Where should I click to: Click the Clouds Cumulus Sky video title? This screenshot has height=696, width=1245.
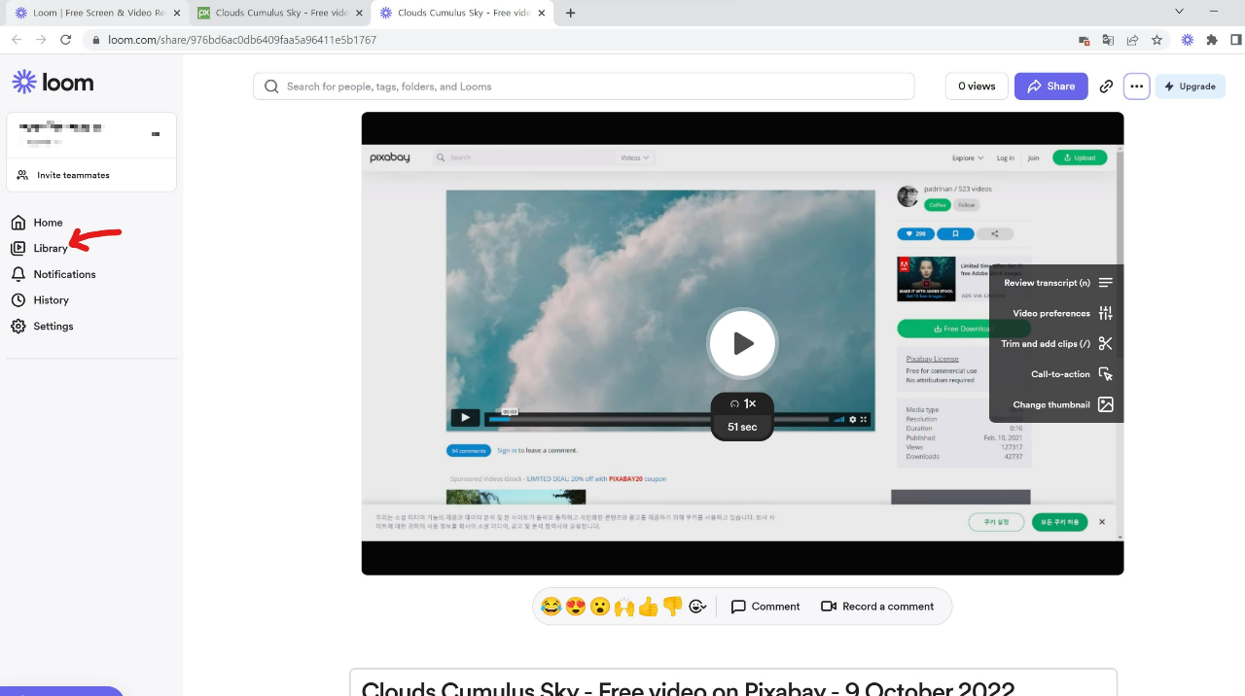point(688,688)
